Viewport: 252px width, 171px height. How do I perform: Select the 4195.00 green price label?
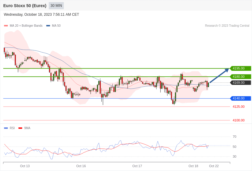pos(241,68)
